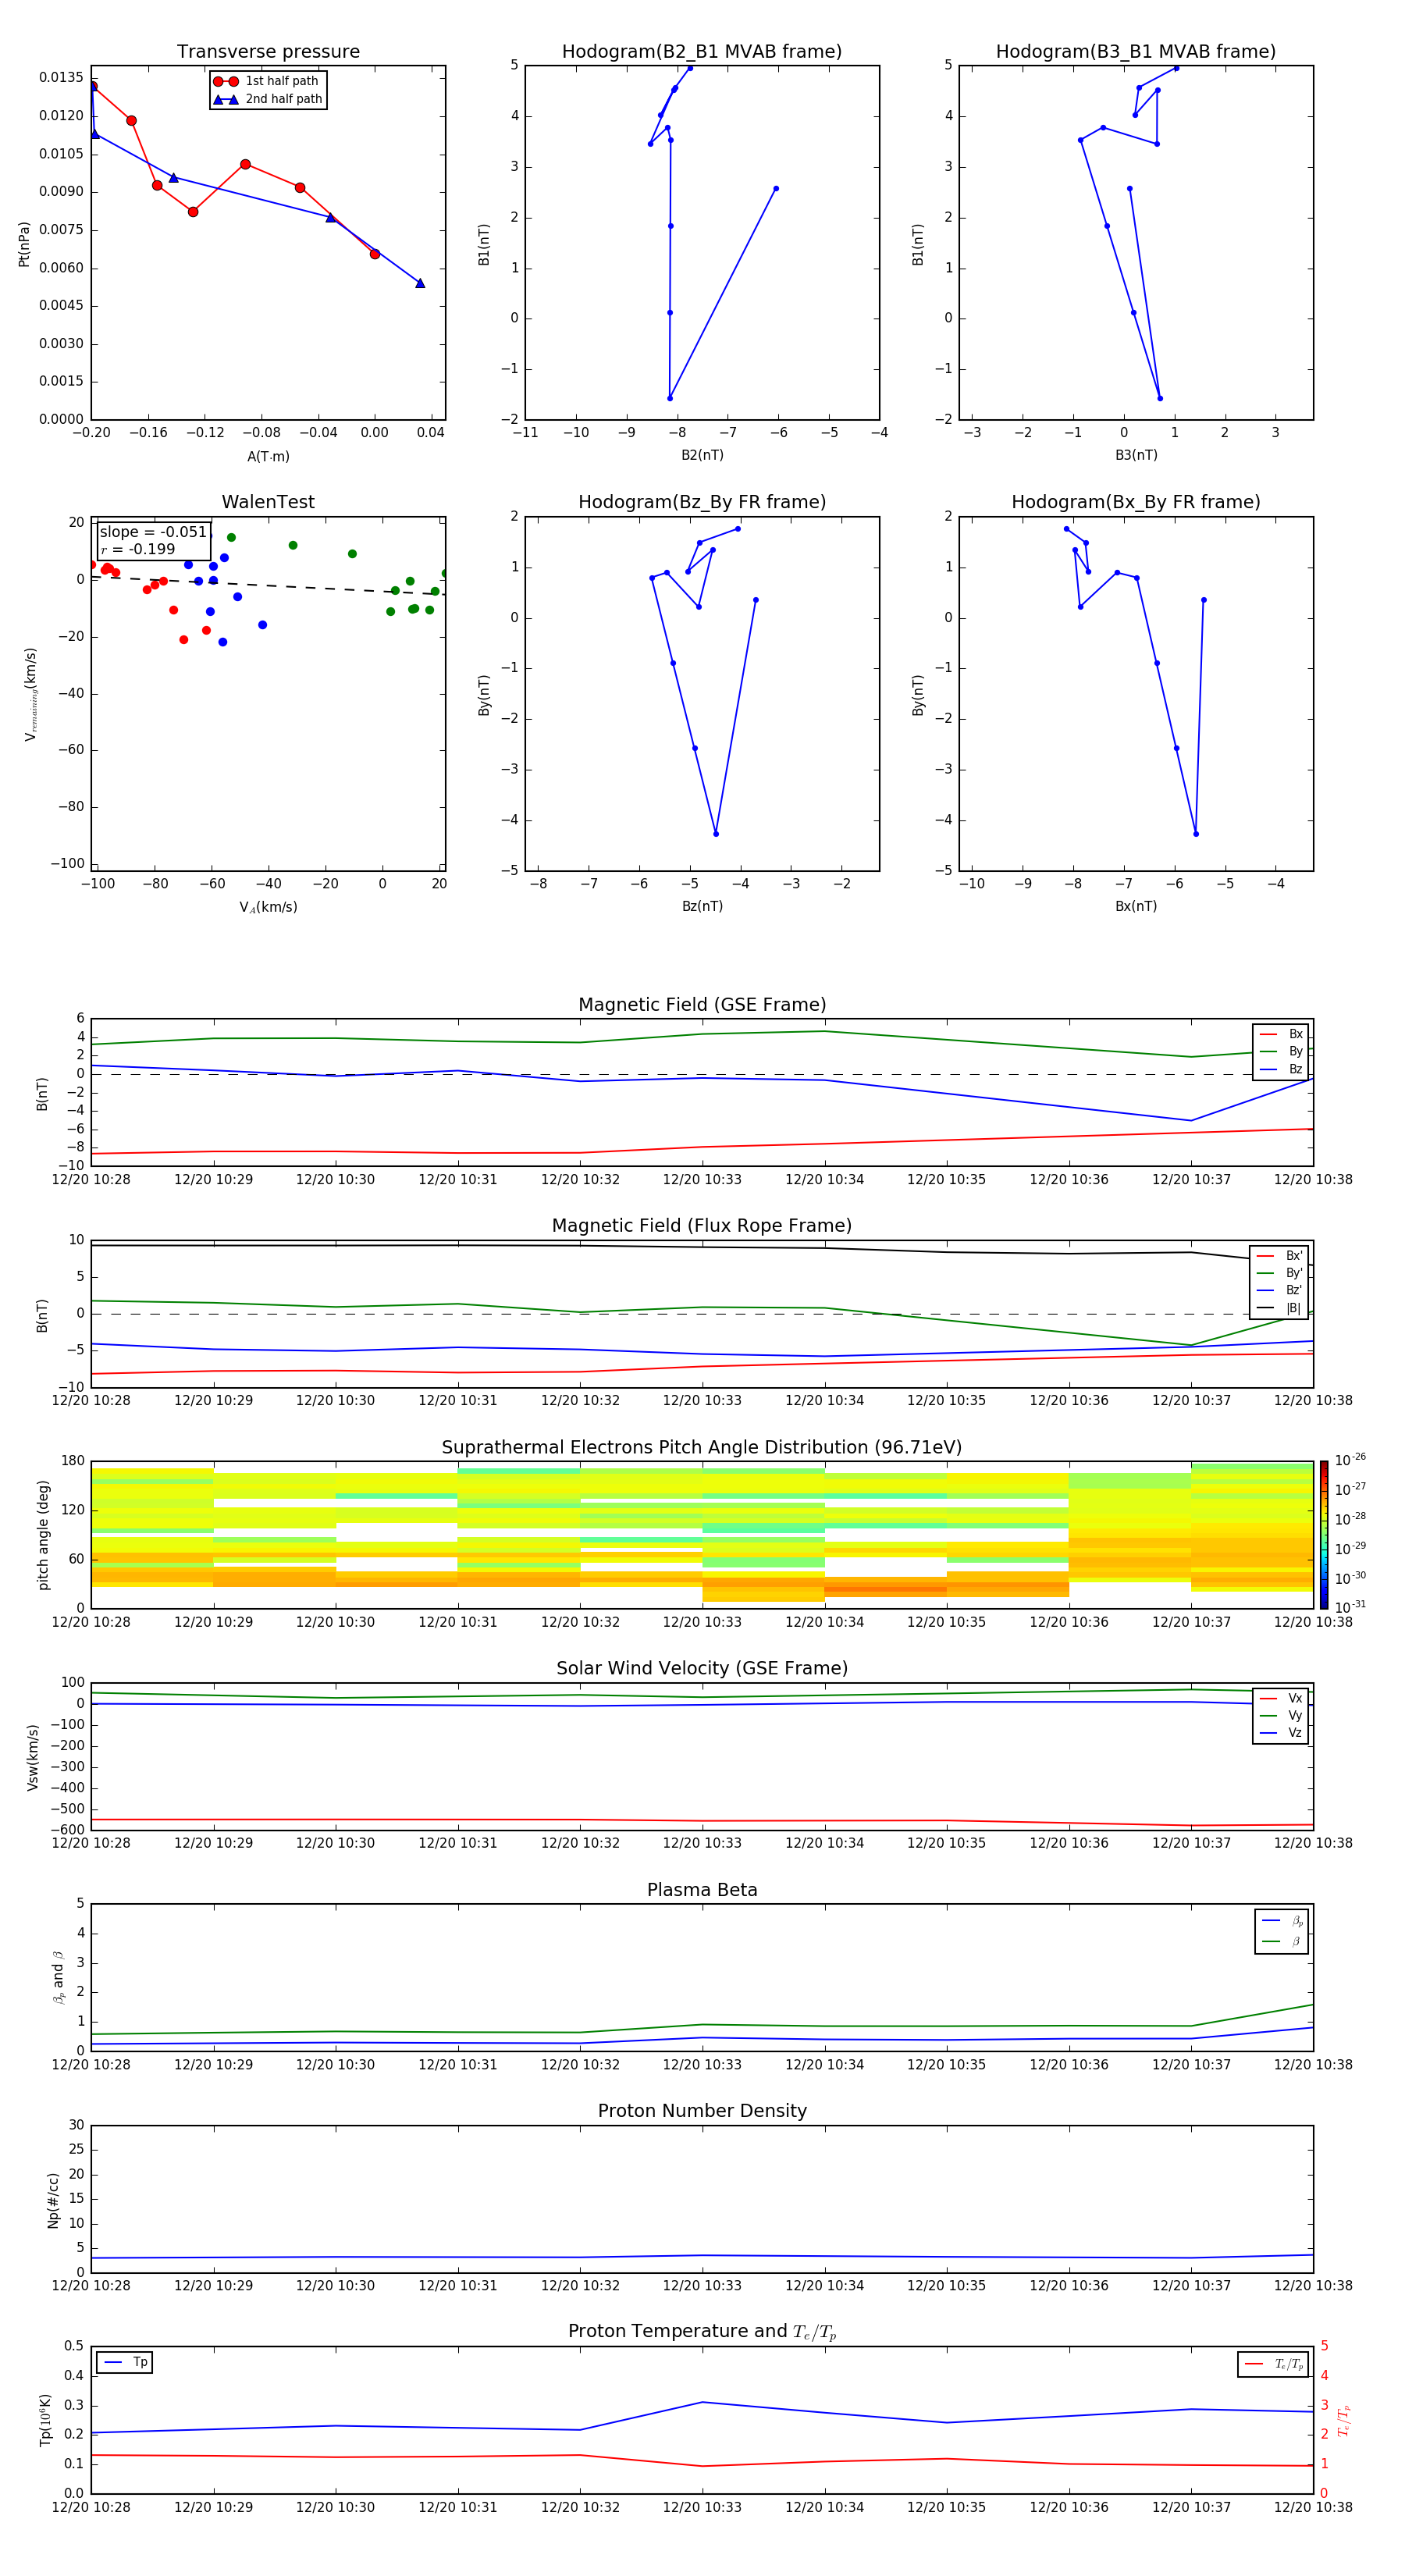Click the "Hodogram(Bz_By FR frame)" title
The image size is (1405, 2576).
[702, 502]
